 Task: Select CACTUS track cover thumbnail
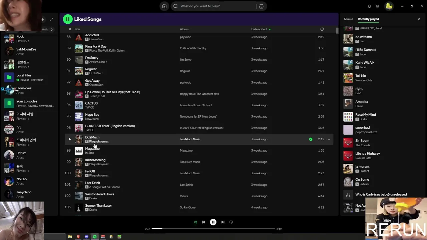point(79,105)
